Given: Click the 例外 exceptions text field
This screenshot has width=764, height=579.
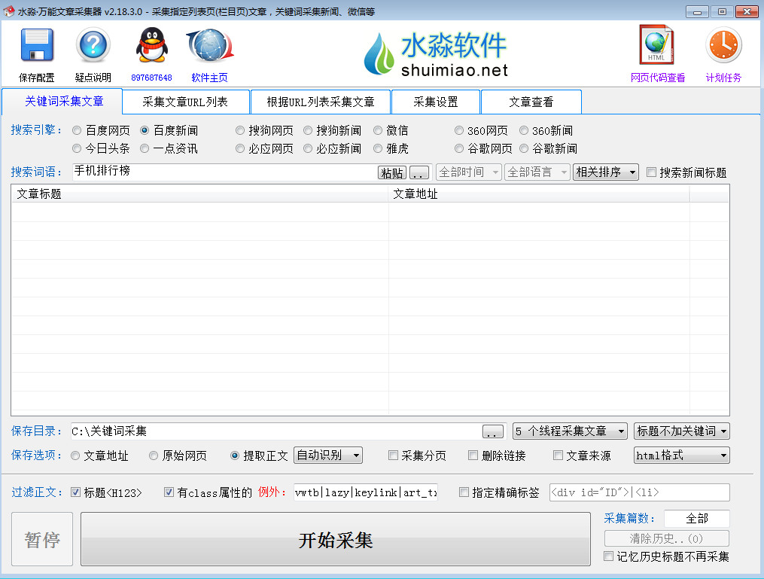Looking at the screenshot, I should [366, 492].
